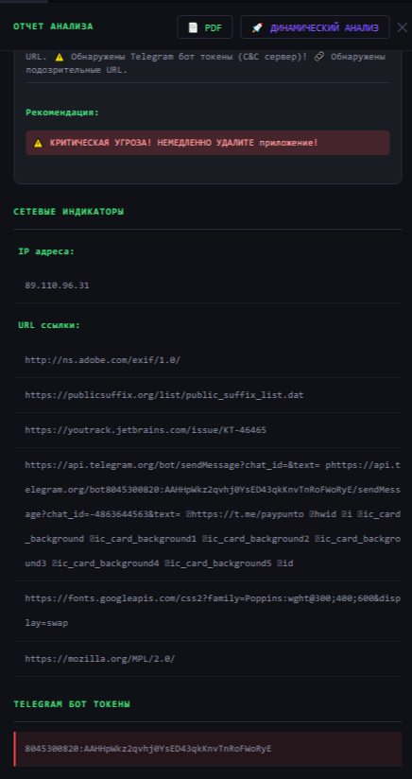
Task: Export the report using the PDF button
Action: (x=205, y=27)
